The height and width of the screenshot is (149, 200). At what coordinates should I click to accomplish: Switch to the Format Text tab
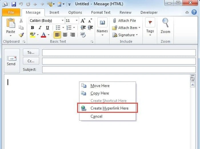pos(101,12)
